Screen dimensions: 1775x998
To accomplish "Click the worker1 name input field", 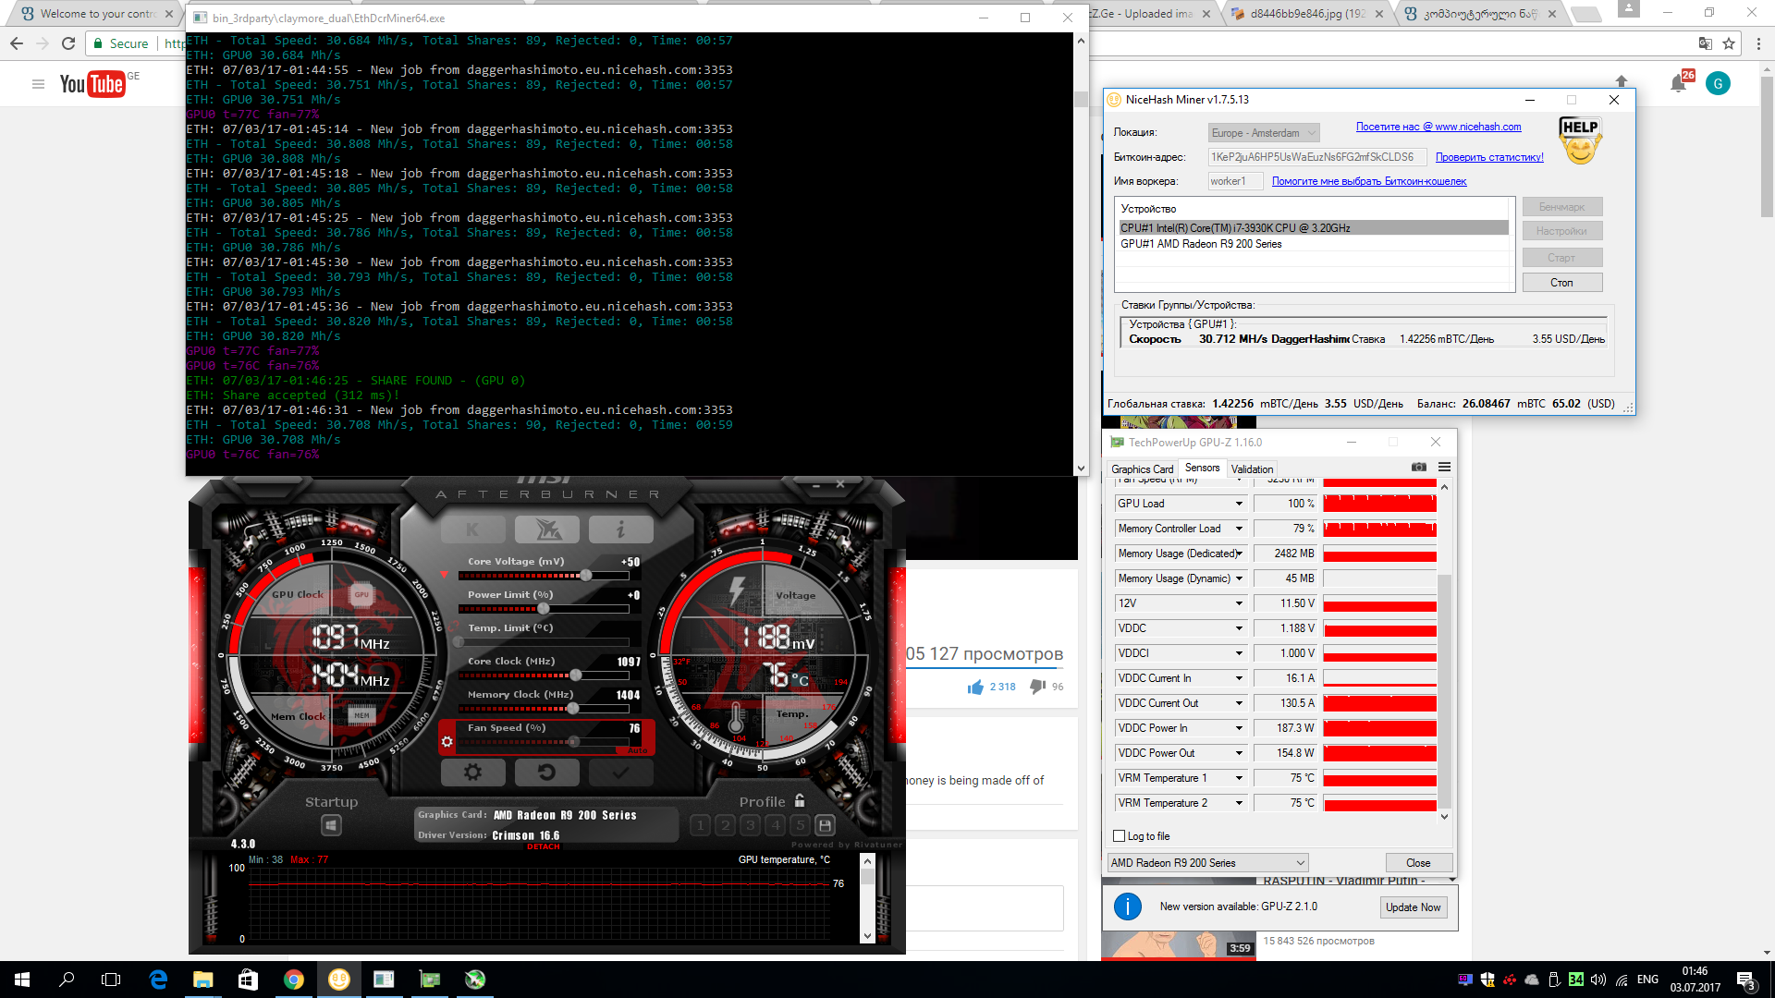I will 1234,181.
